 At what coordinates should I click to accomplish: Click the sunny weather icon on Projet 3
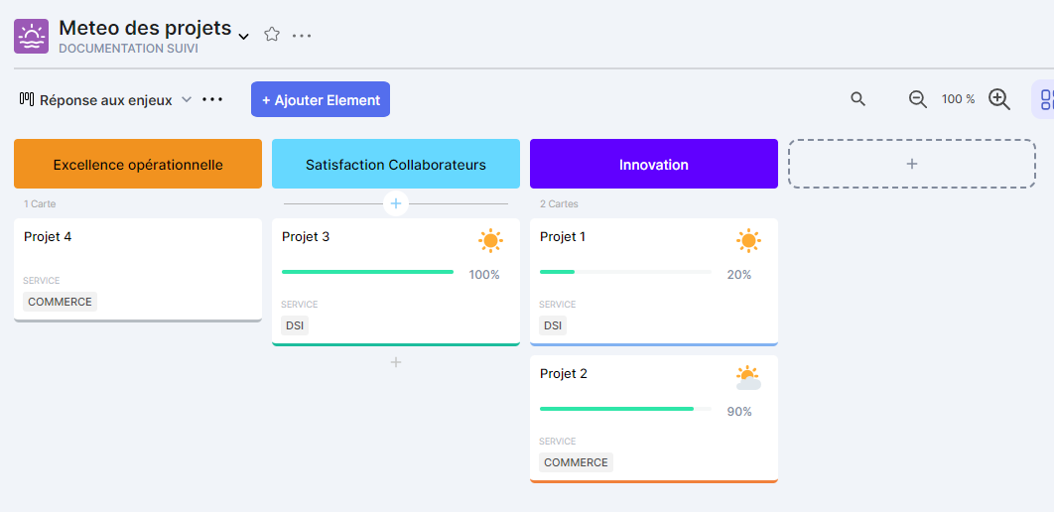point(490,240)
